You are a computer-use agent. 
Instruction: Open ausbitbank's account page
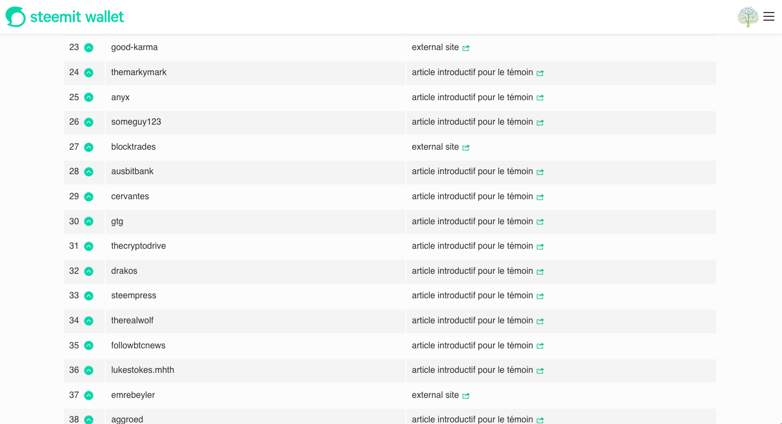point(133,171)
